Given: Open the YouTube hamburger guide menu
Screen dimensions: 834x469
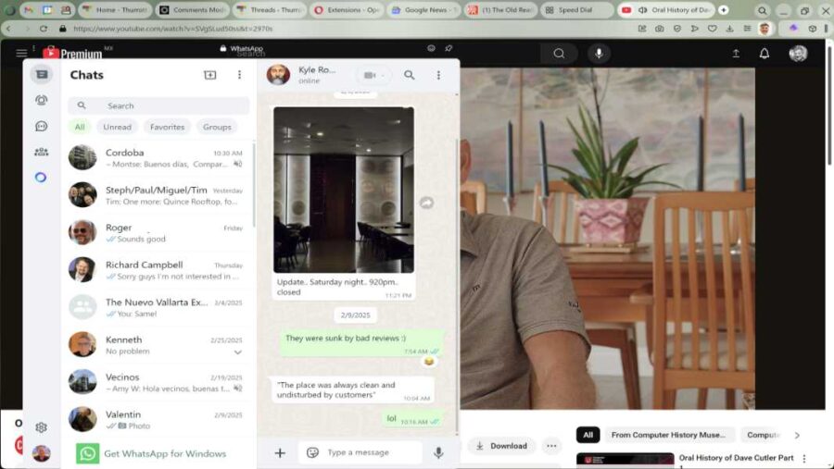Looking at the screenshot, I should (21, 53).
